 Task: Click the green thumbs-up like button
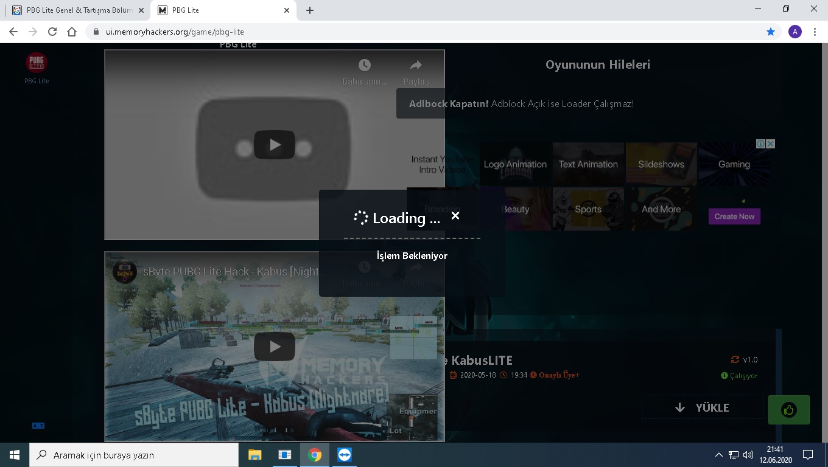click(x=789, y=410)
